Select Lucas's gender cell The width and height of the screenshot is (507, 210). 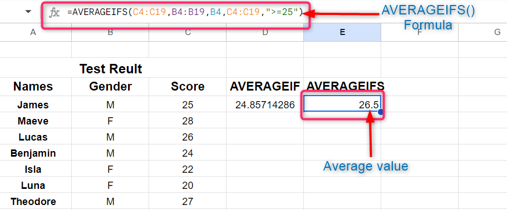point(110,137)
